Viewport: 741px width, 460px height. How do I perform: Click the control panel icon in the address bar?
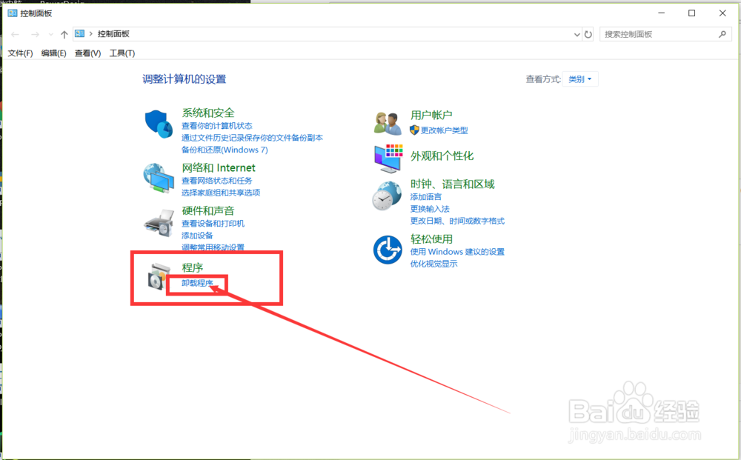tap(79, 33)
